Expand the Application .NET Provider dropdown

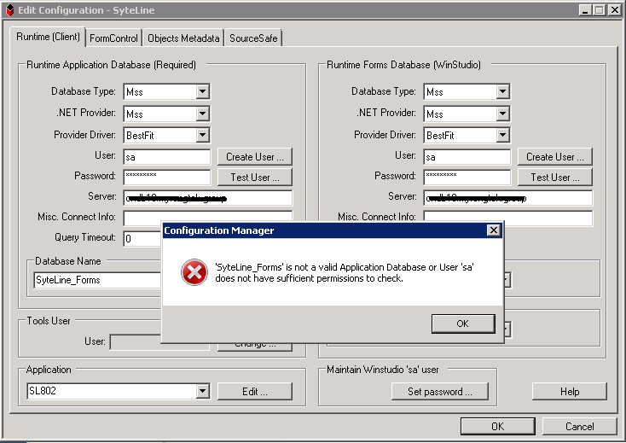(x=203, y=114)
